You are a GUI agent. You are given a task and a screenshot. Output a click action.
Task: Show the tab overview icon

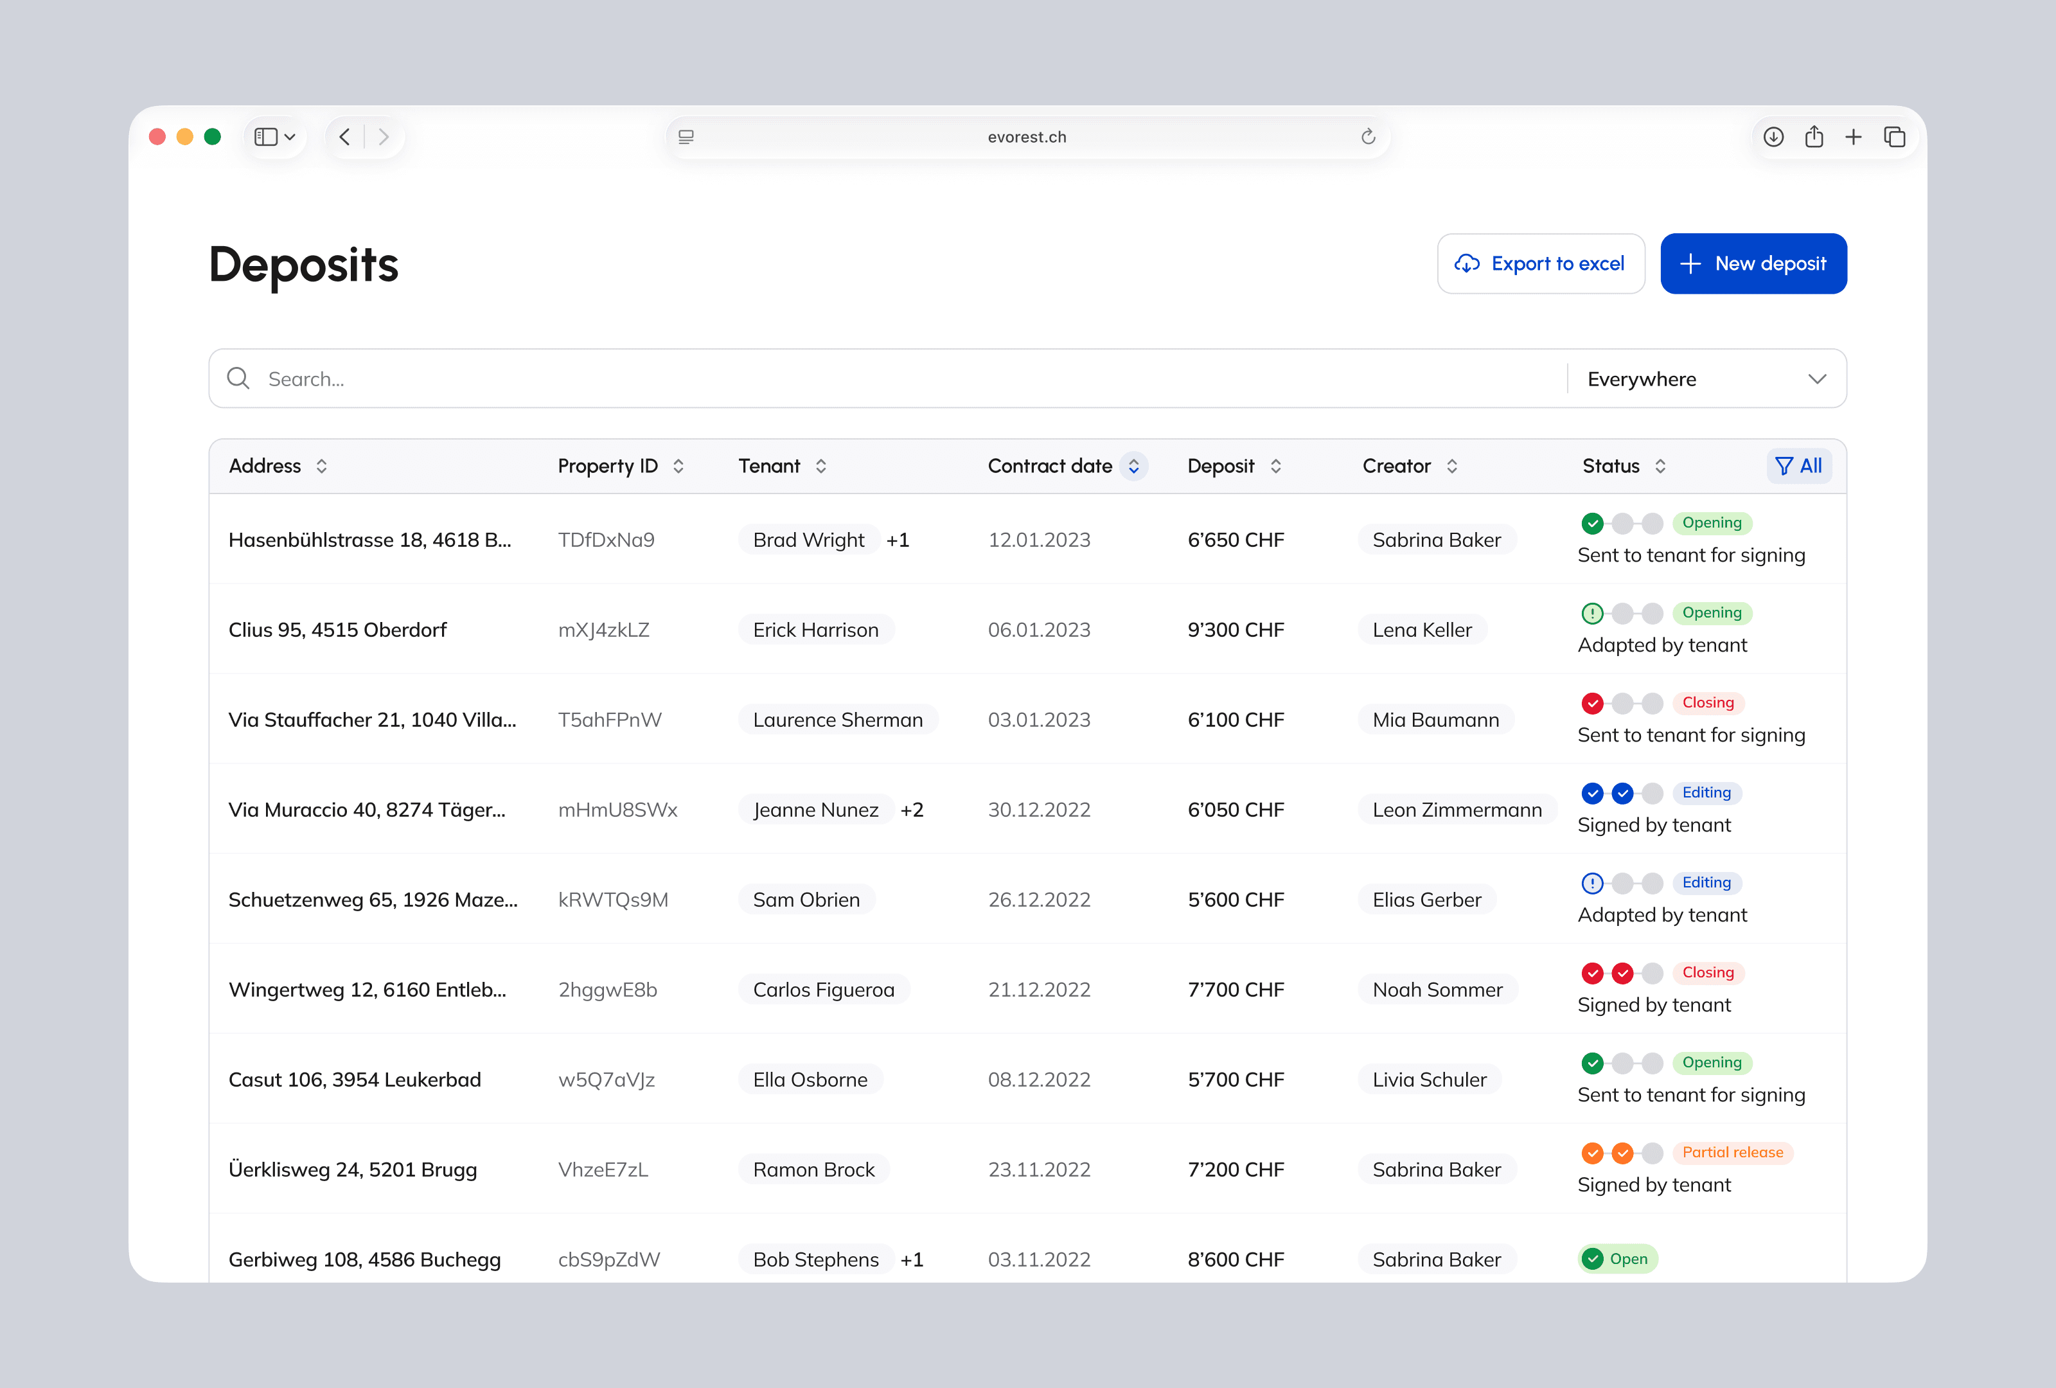click(x=1894, y=137)
